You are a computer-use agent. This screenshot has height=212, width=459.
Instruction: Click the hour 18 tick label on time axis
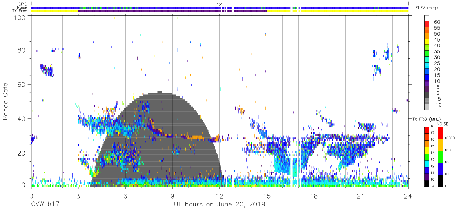[314, 196]
